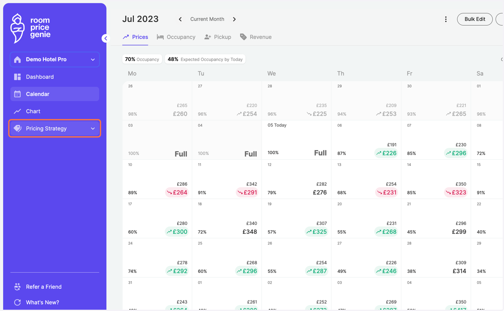Open the Demo Hotel Pro dropdown arrow

(x=93, y=60)
